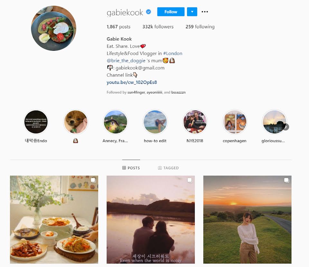The width and height of the screenshot is (309, 267).
Task: Show more highlights with the next arrow
Action: click(x=286, y=127)
